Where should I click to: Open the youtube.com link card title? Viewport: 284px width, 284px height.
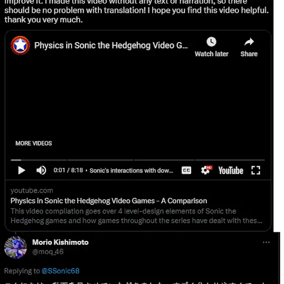tap(109, 201)
